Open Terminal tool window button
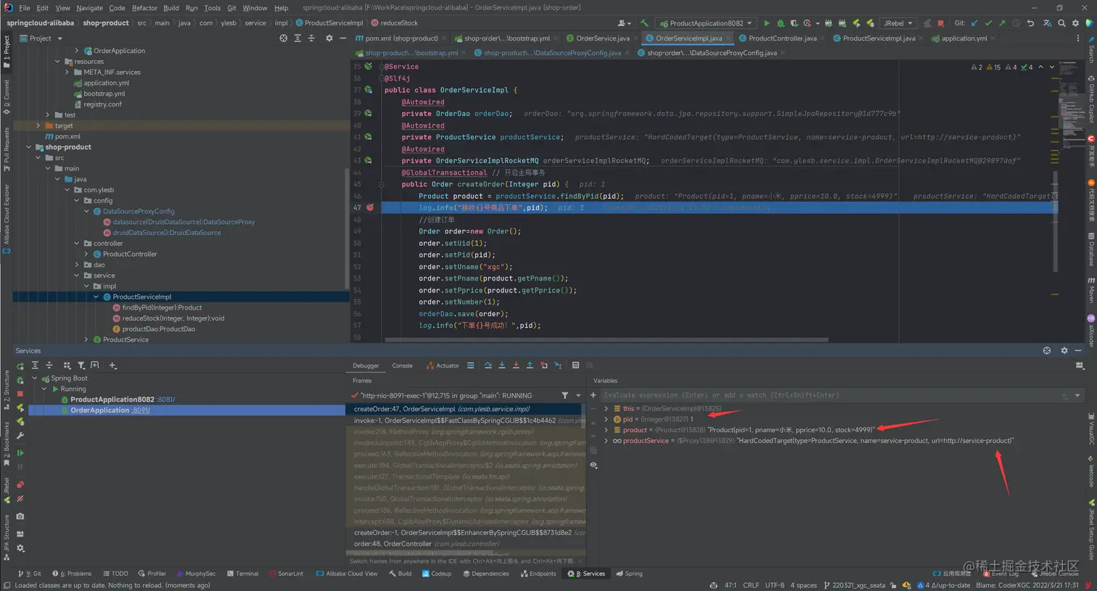The width and height of the screenshot is (1097, 591). [x=242, y=574]
